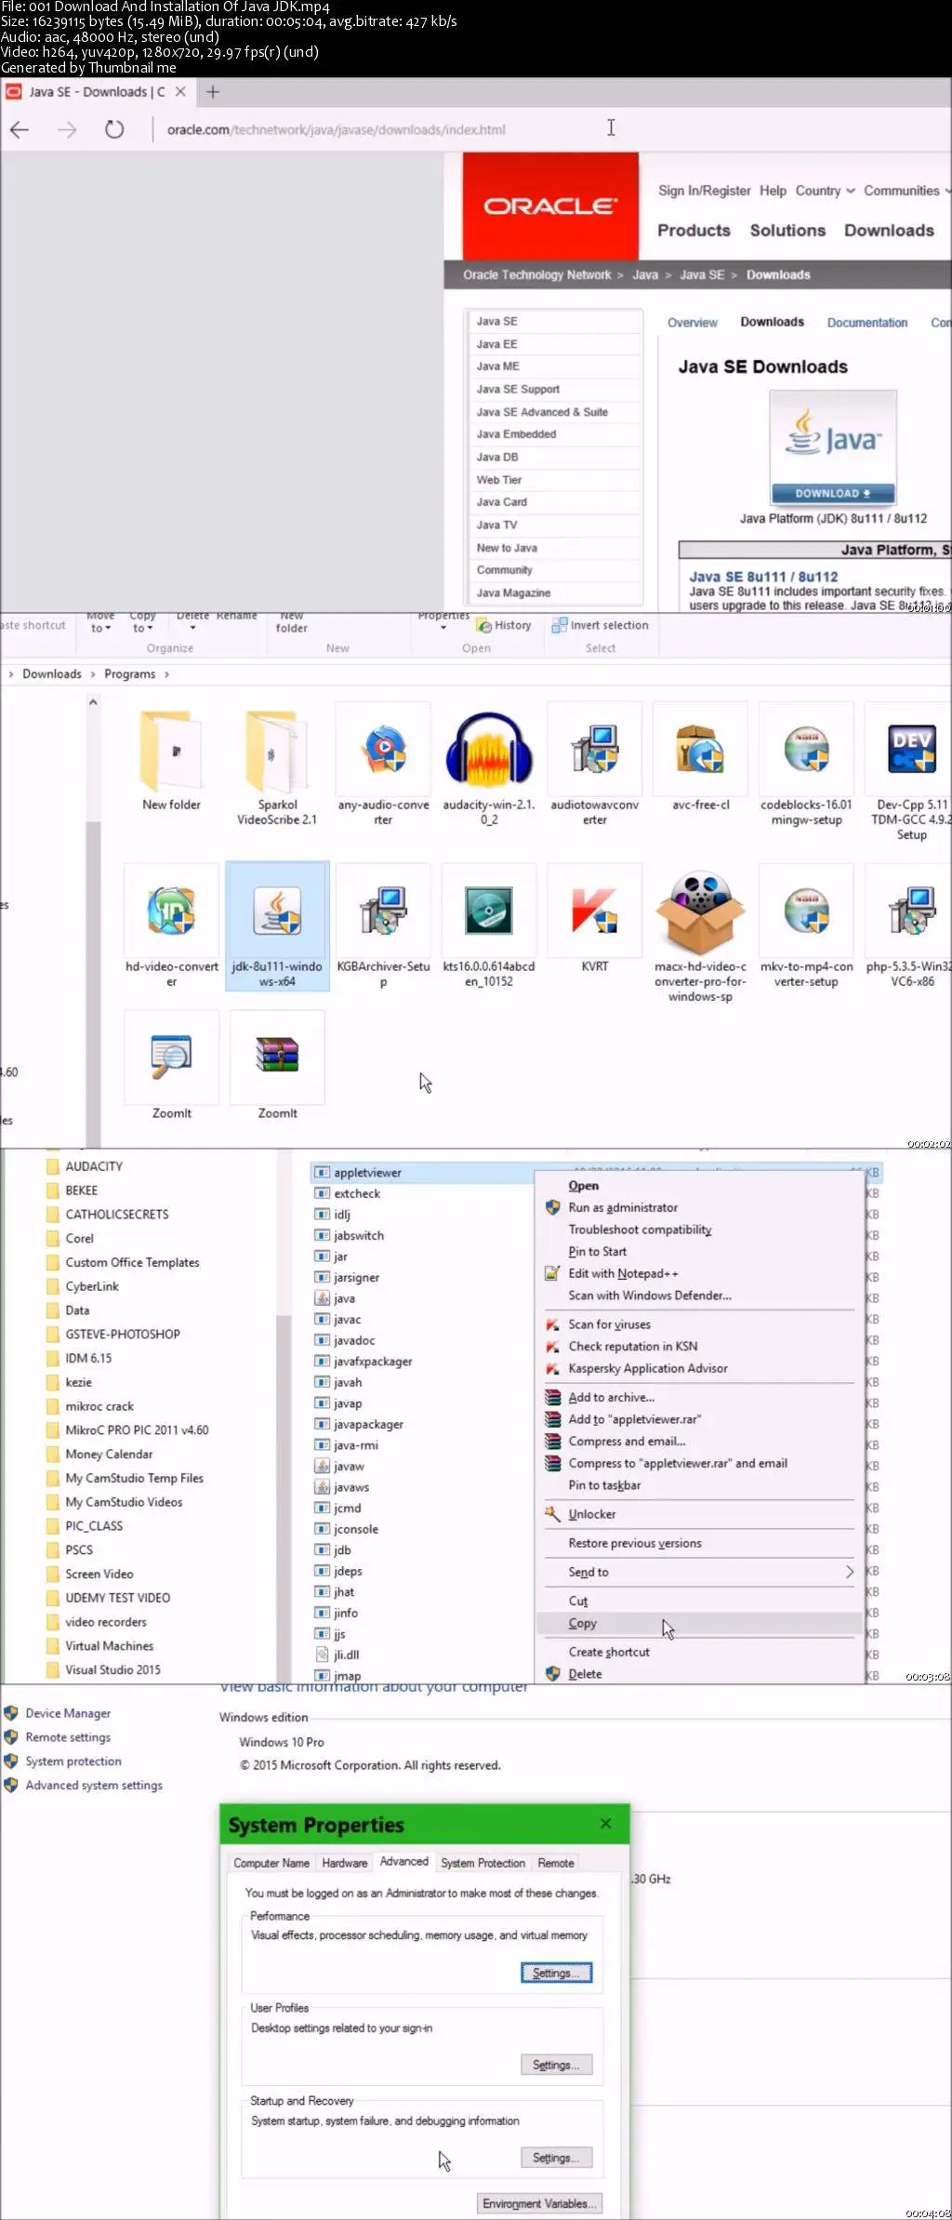This screenshot has width=952, height=2220.
Task: Expand the chevron after Programs in path
Action: (x=166, y=674)
